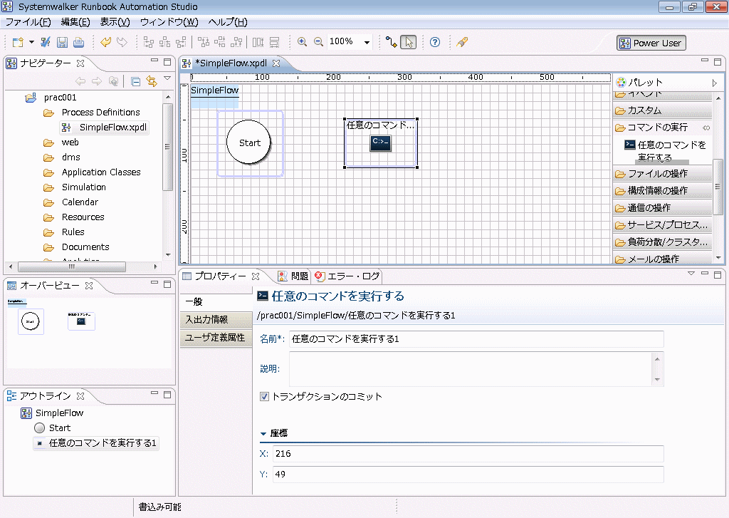Click the Save floppy disk icon

click(x=63, y=42)
